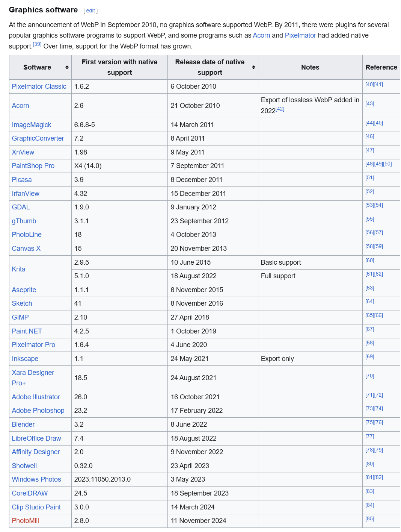Image resolution: width=401 pixels, height=532 pixels.
Task: Open the Picasa link
Action: click(22, 180)
